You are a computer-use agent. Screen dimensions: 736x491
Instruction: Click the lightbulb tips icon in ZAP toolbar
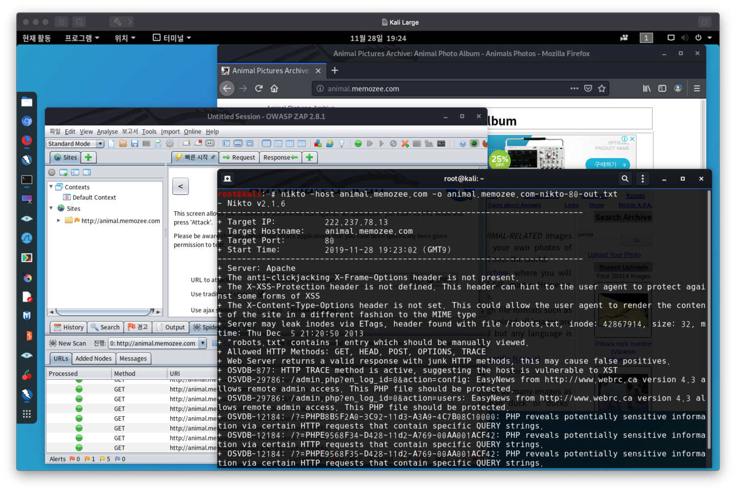[x=342, y=143]
